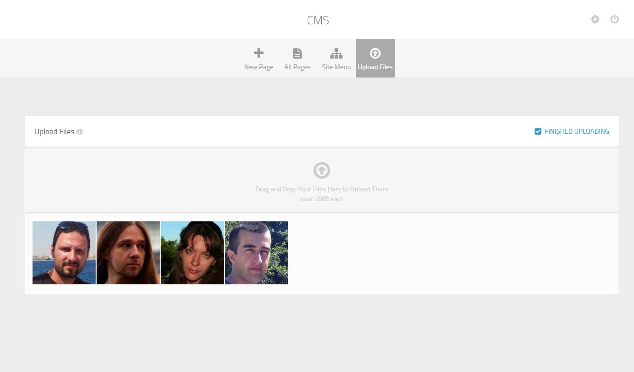
Task: Open settings with the gear icon
Action: pos(595,19)
